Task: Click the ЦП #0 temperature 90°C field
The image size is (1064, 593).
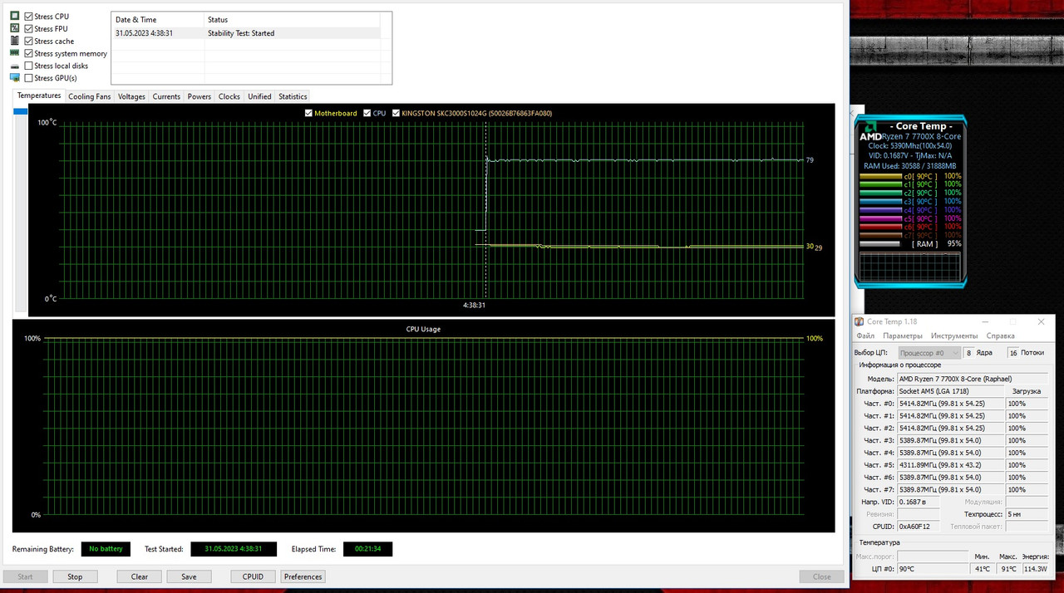Action: coord(933,569)
